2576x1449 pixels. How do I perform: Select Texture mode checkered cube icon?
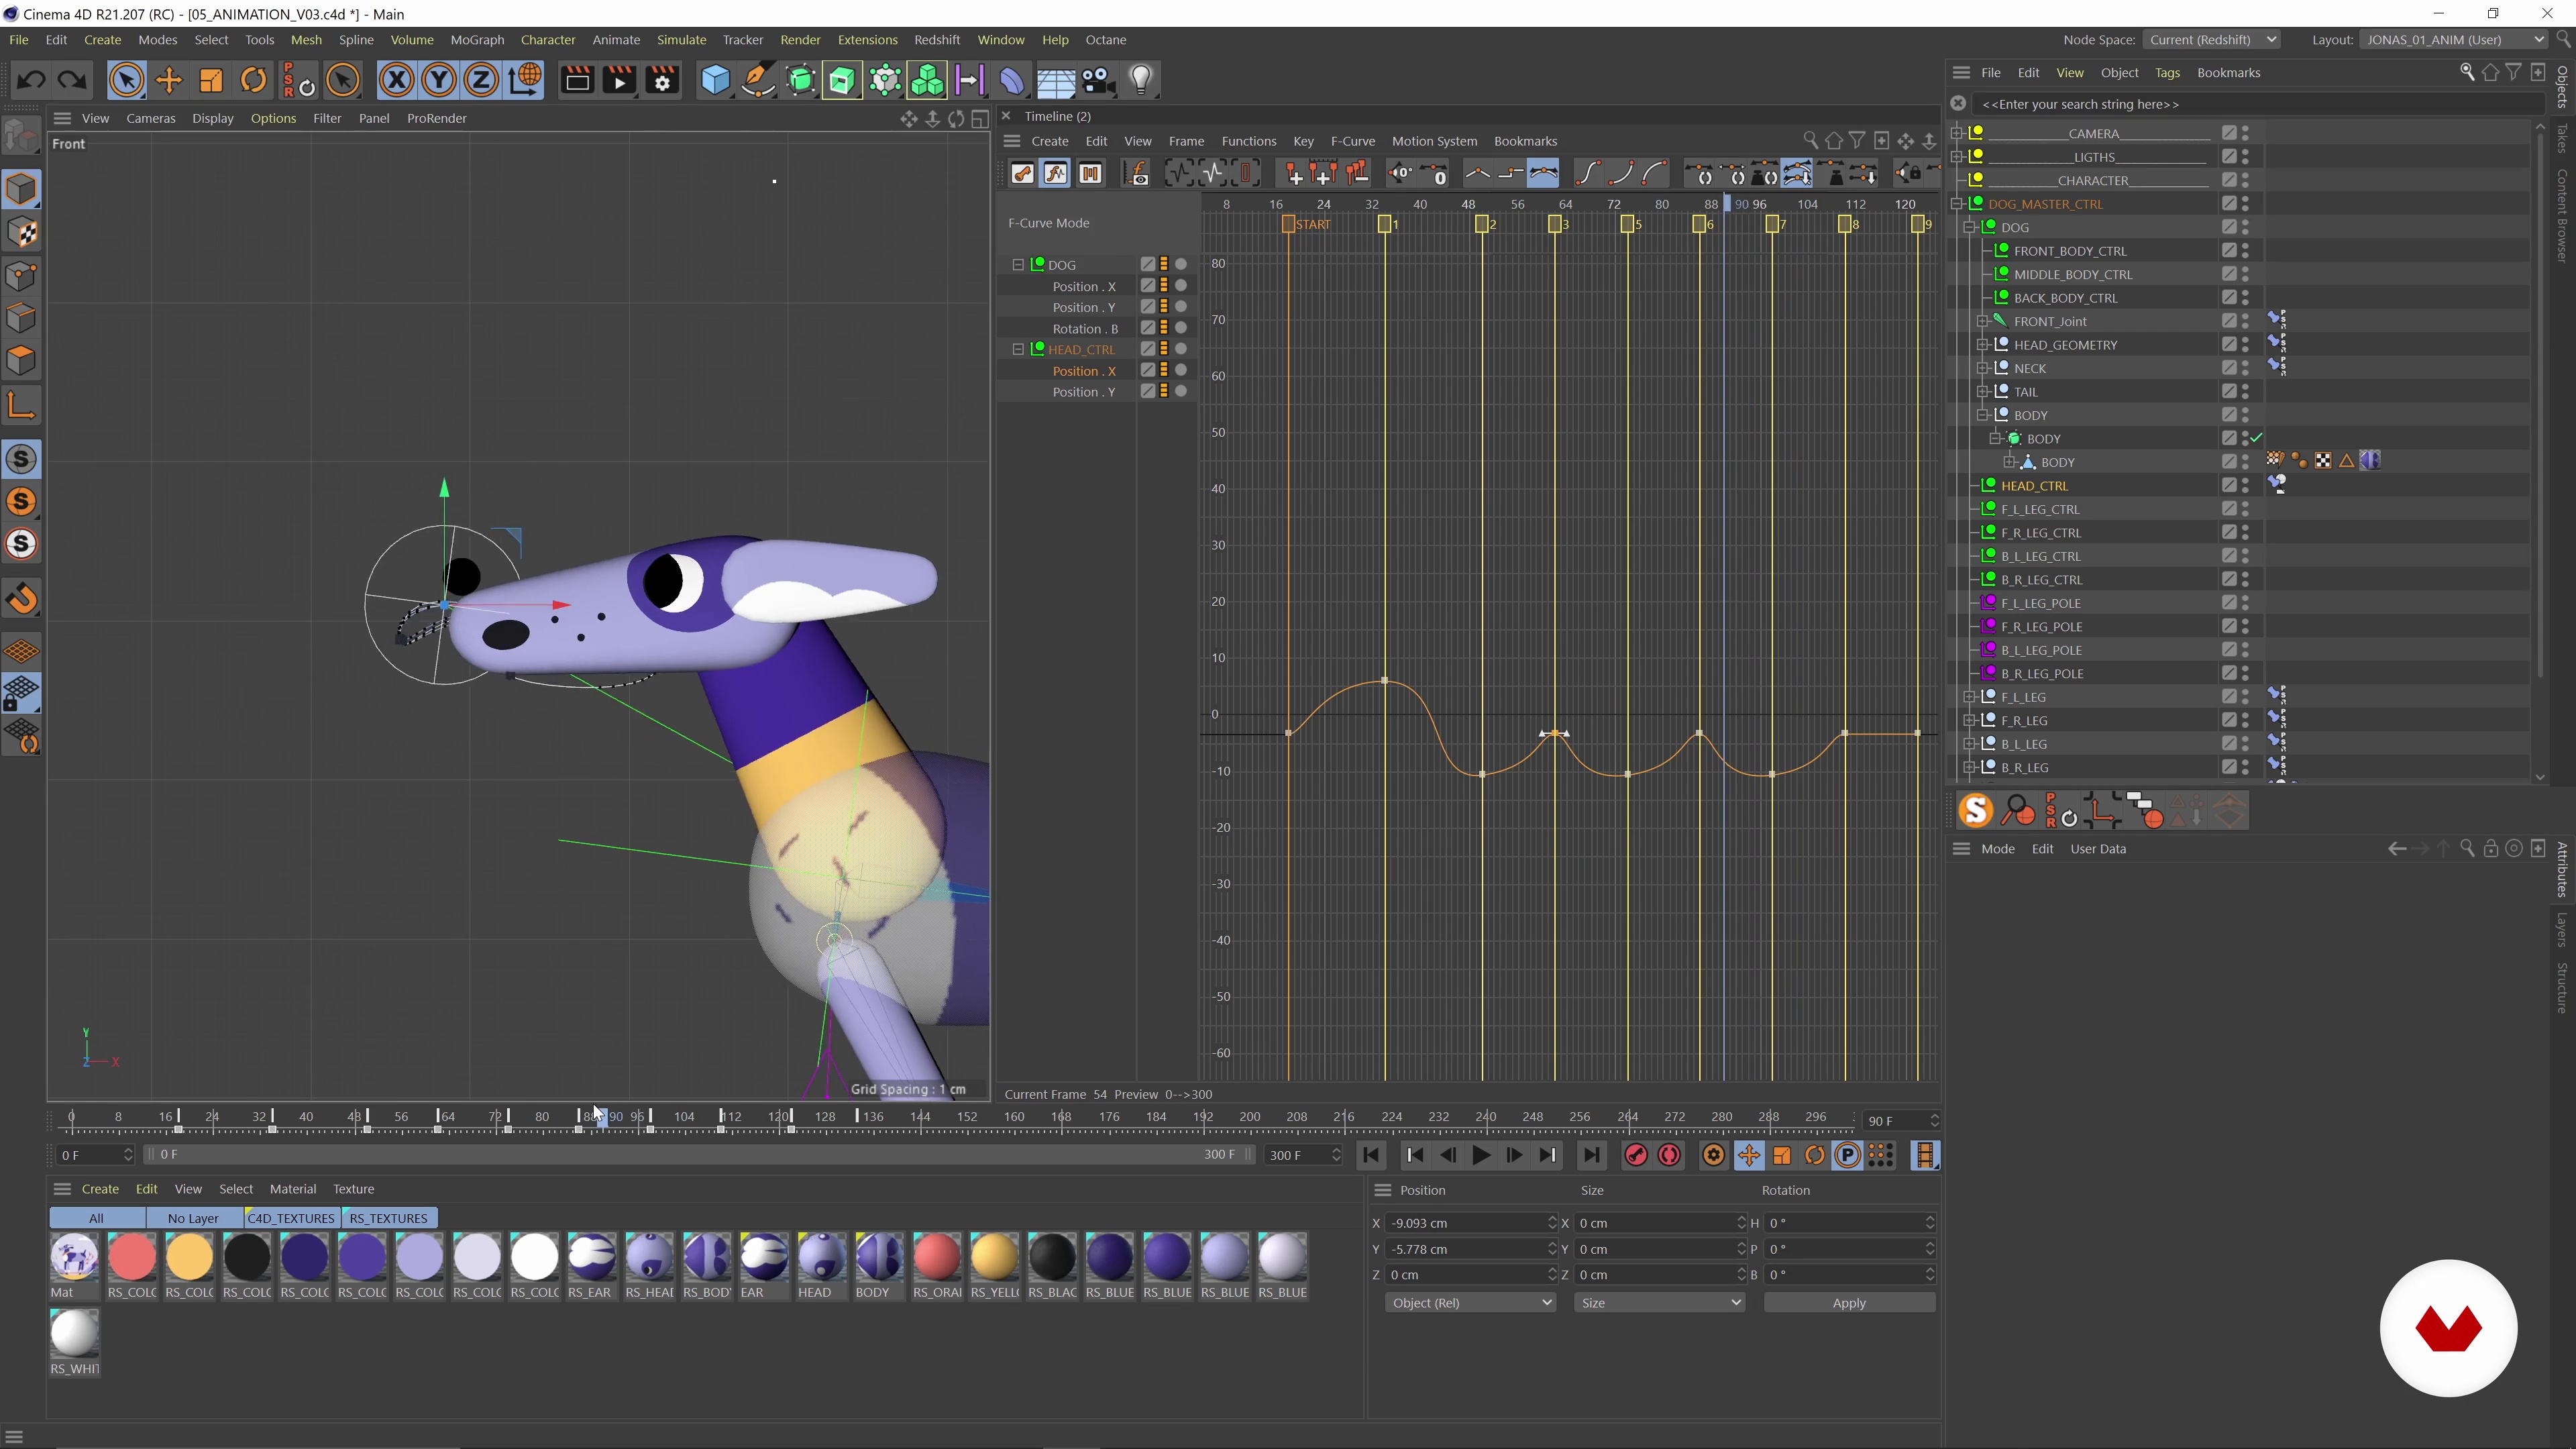click(x=22, y=232)
